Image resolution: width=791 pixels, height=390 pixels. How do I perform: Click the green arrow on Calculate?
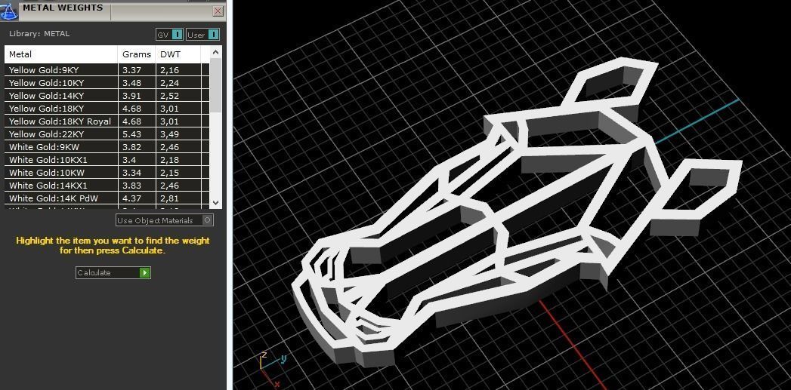pos(145,272)
